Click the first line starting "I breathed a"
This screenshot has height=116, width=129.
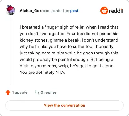(69, 27)
